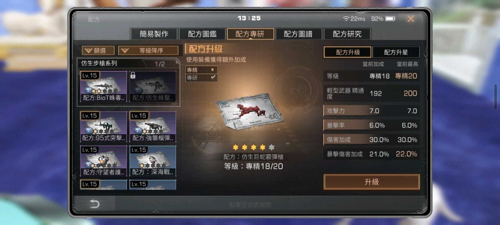Viewport: 500px width, 225px height.
Task: Open the 守望者護 recipe card
Action: coord(103,161)
